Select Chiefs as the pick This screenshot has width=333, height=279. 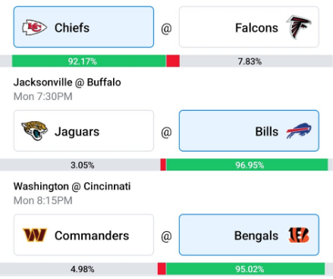point(83,27)
